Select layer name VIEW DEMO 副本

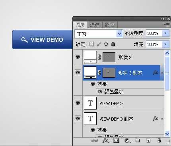point(117,119)
